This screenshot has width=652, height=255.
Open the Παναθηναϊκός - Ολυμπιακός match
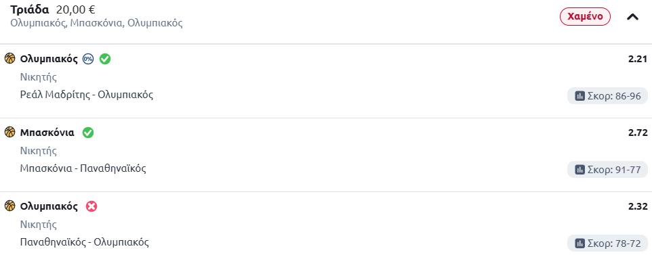click(85, 241)
